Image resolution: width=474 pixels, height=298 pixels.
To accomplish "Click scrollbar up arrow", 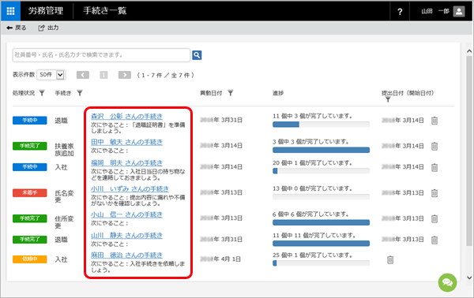I will coord(469,51).
